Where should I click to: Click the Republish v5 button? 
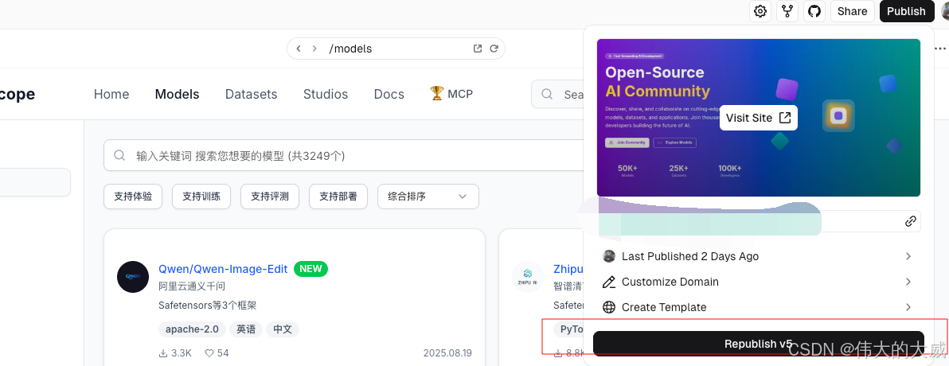pos(759,344)
